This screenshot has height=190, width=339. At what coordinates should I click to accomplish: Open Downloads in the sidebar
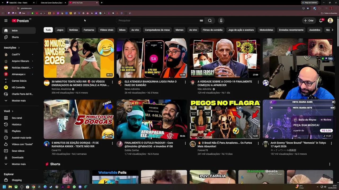[x=19, y=158]
